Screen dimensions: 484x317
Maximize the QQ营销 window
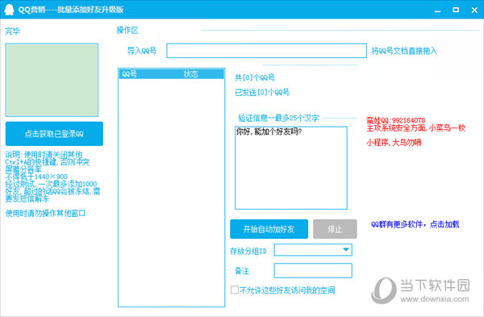click(456, 10)
